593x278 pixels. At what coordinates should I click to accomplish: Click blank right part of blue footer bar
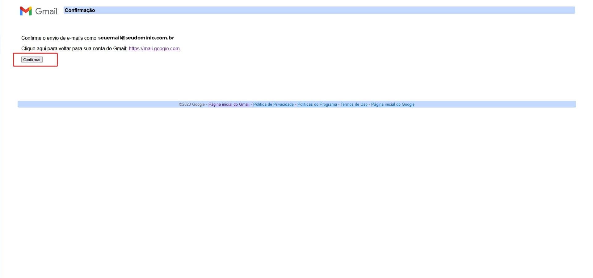494,104
